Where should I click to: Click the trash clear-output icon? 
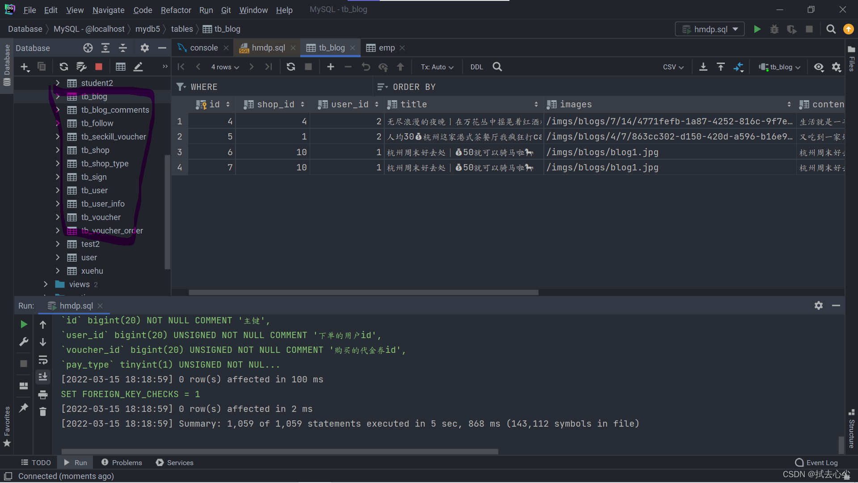[x=43, y=411]
